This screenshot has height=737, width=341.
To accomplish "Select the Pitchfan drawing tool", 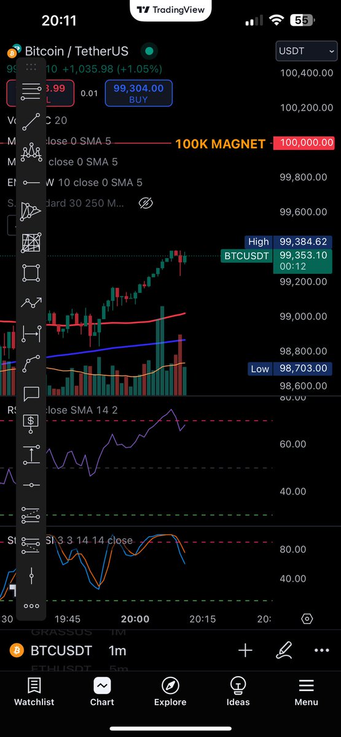I will tap(31, 212).
